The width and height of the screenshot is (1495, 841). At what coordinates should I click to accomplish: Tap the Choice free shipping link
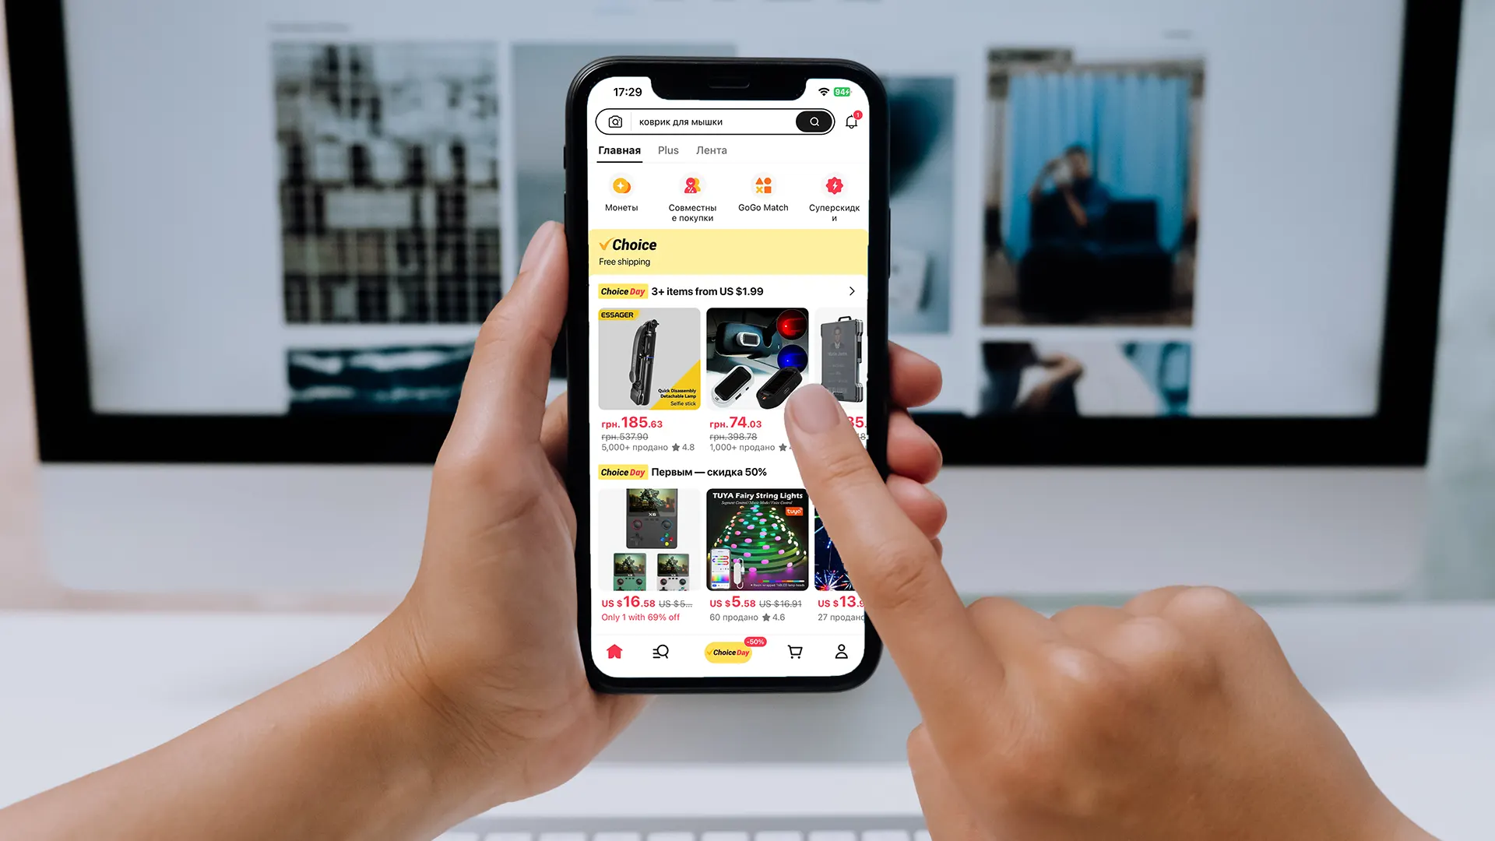coord(729,252)
